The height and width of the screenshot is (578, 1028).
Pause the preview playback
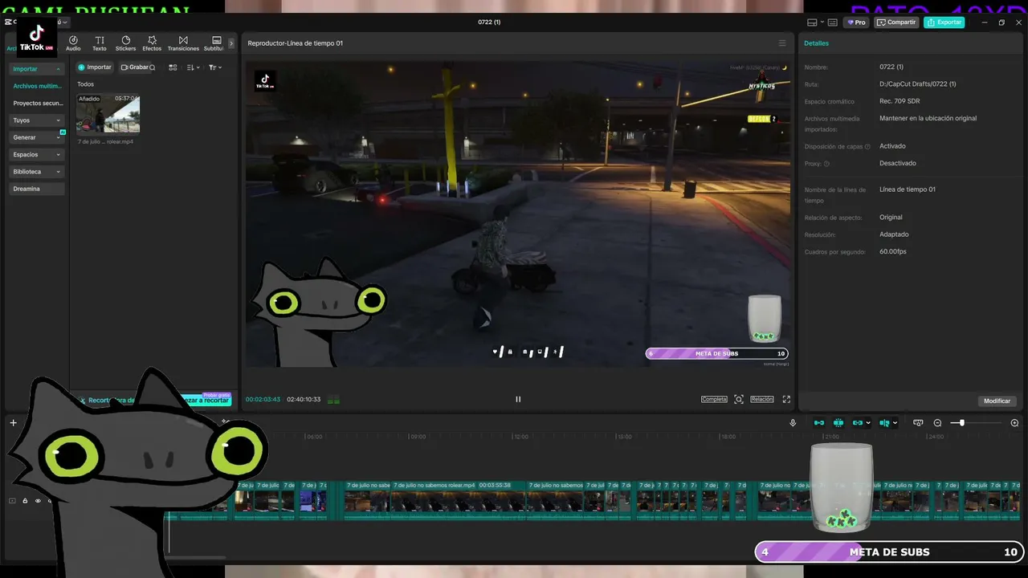pyautogui.click(x=518, y=399)
